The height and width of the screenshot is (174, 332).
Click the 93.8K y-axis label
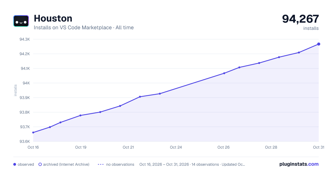point(25,112)
